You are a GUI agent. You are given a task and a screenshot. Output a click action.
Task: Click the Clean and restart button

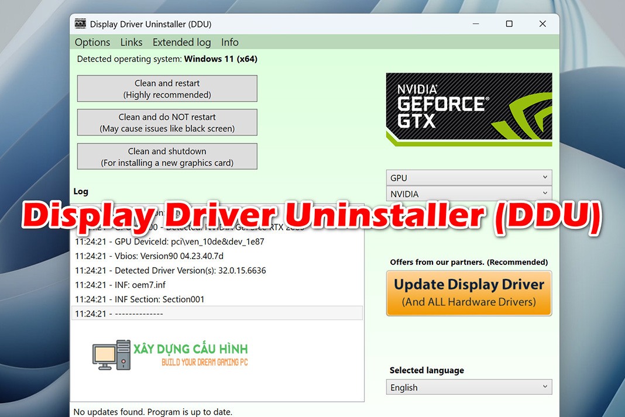167,88
